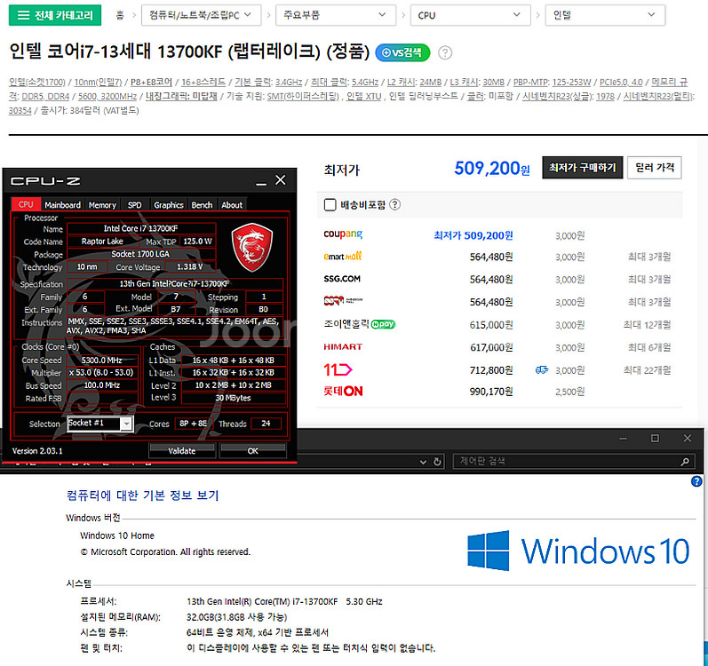The height and width of the screenshot is (666, 708).
Task: Open the Coupang seller logo
Action: (343, 234)
